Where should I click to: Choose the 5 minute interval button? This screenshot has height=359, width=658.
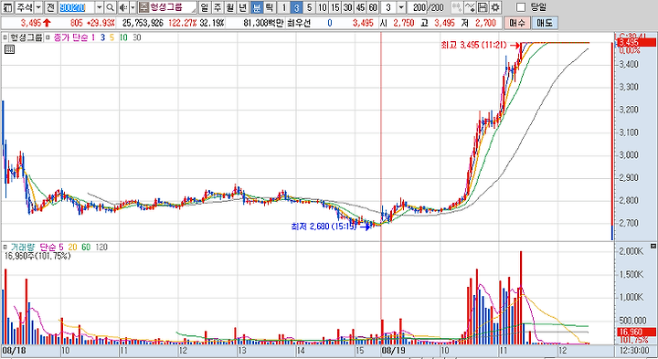[x=309, y=7]
